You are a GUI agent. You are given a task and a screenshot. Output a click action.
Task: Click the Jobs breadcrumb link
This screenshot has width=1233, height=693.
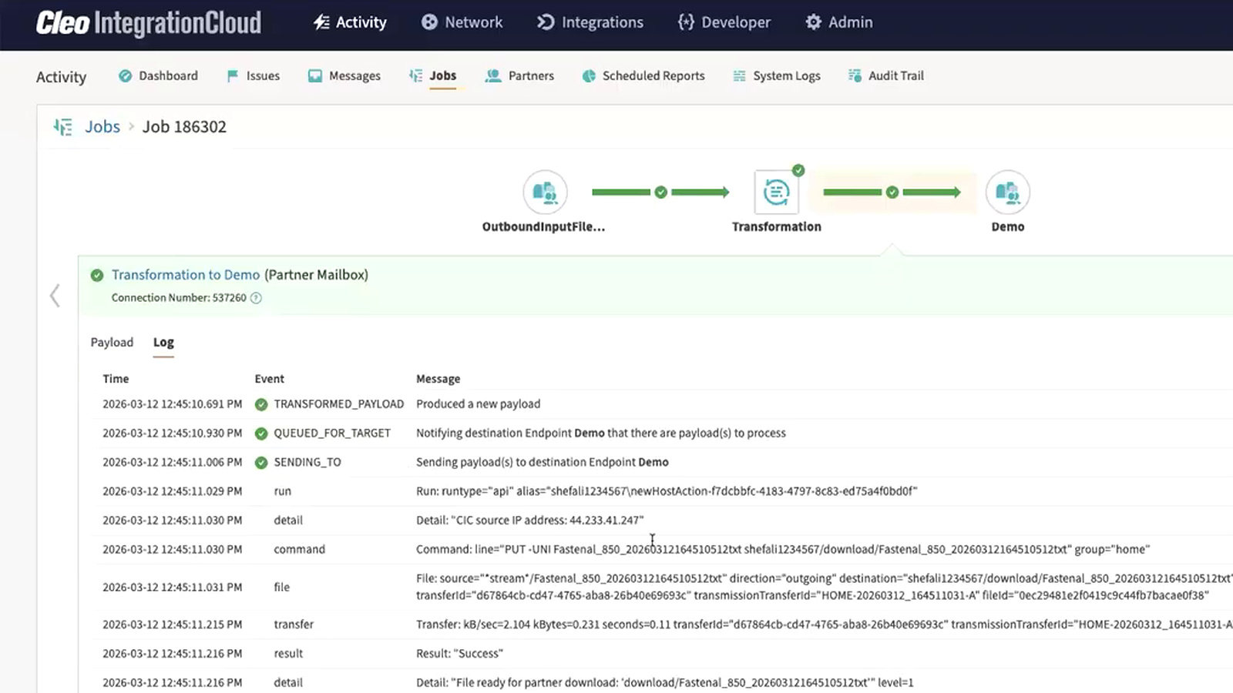point(102,126)
